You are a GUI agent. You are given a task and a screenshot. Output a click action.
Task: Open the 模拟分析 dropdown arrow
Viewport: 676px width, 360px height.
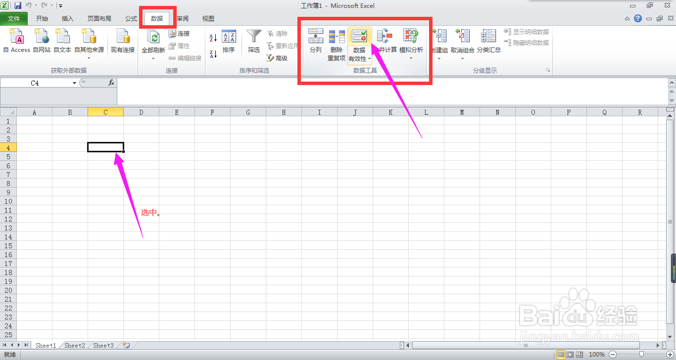pos(411,58)
